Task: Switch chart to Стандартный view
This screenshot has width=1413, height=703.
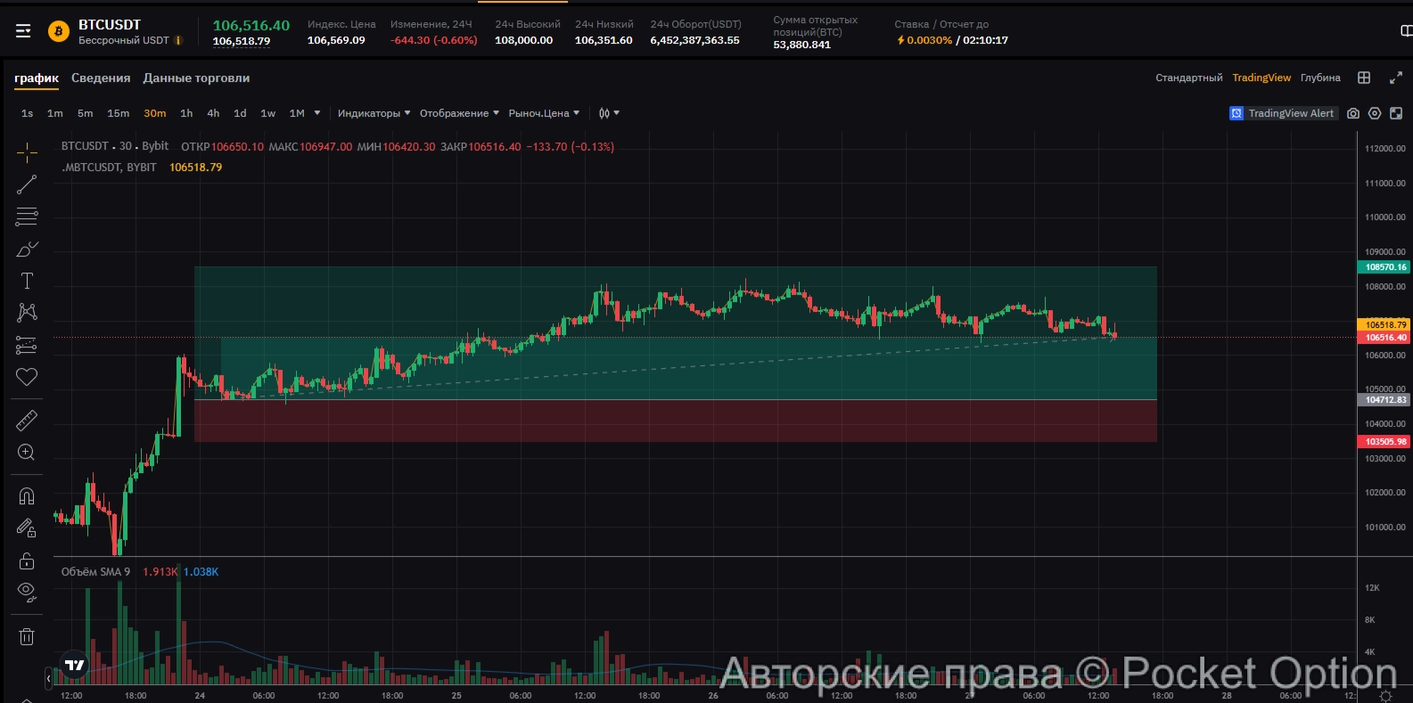Action: tap(1188, 78)
